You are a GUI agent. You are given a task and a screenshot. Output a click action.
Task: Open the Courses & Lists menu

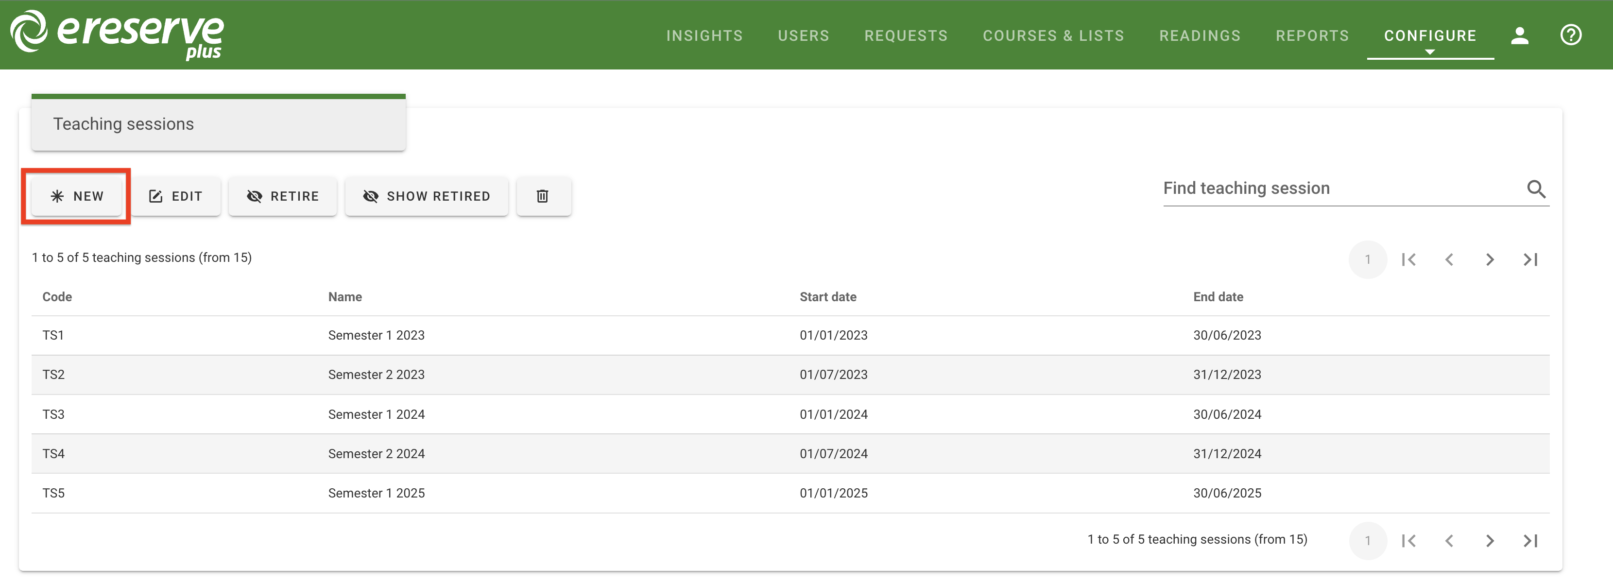point(1053,35)
